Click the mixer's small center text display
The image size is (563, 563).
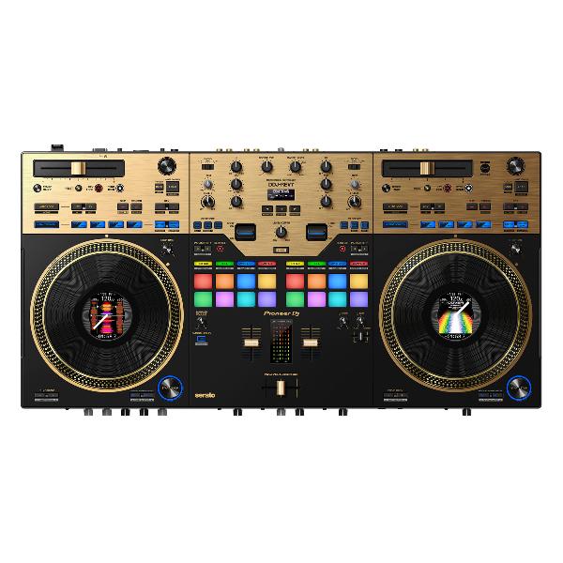[x=281, y=194]
